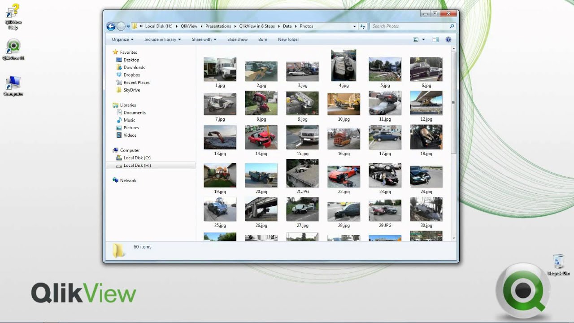Viewport: 574px width, 323px height.
Task: Select the Computer desktop icon
Action: click(13, 85)
